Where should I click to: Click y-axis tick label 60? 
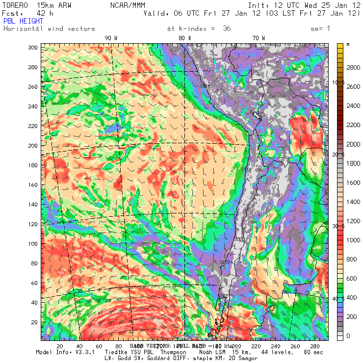pos(34,283)
